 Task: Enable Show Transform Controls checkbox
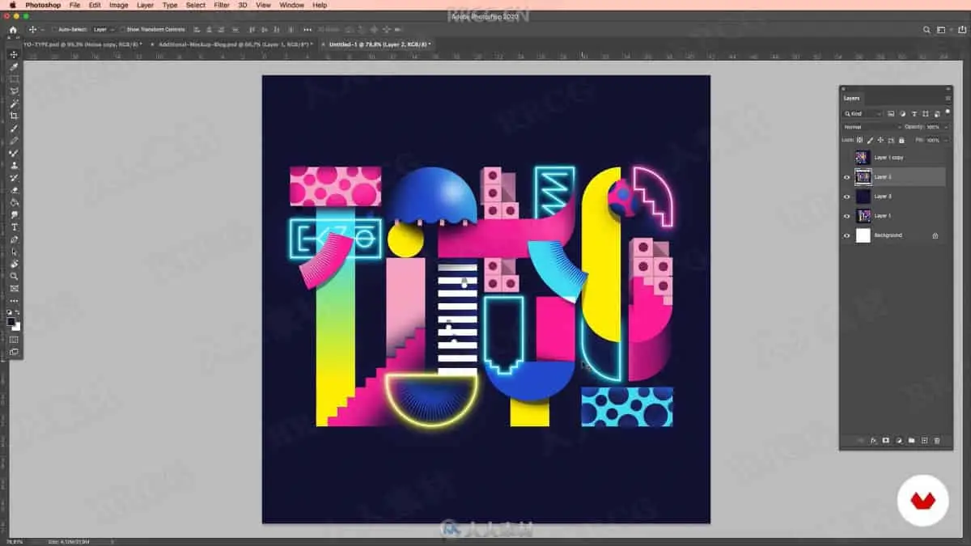tap(122, 29)
